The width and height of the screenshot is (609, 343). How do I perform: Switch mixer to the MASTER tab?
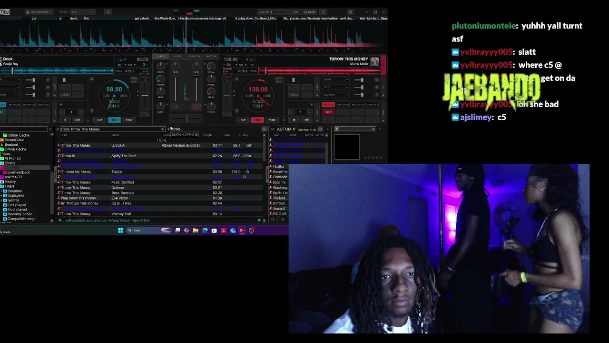click(211, 56)
